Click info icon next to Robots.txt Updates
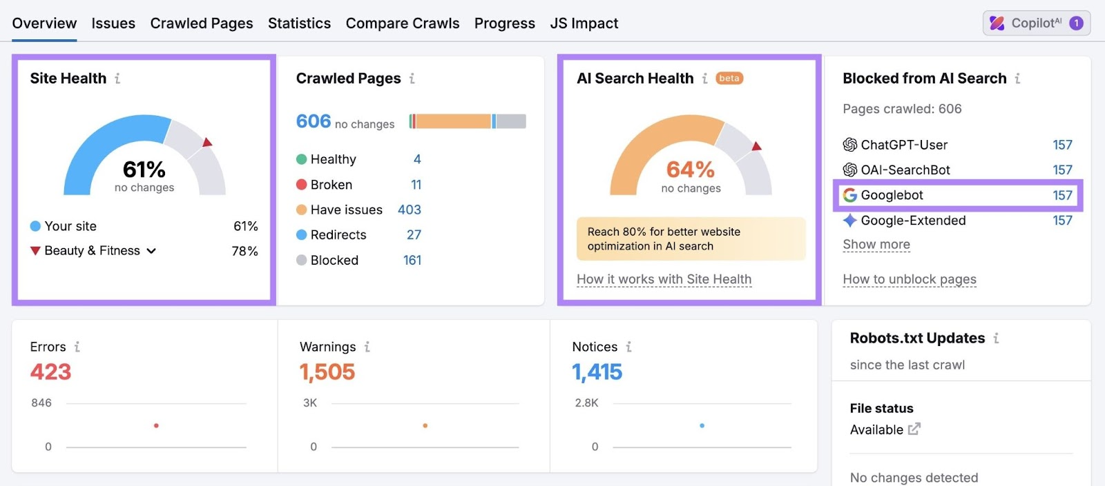This screenshot has width=1105, height=486. [996, 338]
